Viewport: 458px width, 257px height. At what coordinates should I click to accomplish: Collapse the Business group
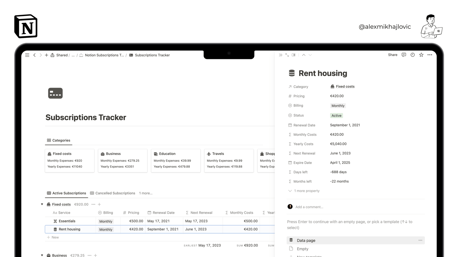pos(42,255)
